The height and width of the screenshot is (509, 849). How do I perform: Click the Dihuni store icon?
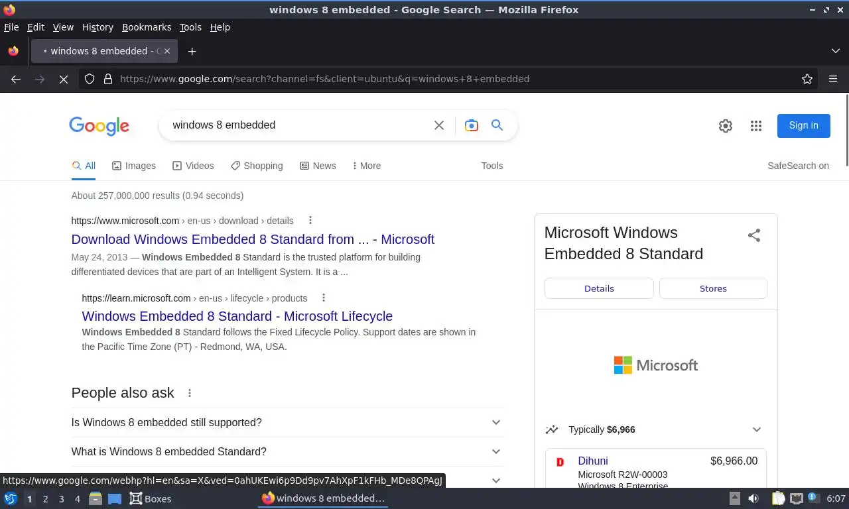tap(560, 462)
